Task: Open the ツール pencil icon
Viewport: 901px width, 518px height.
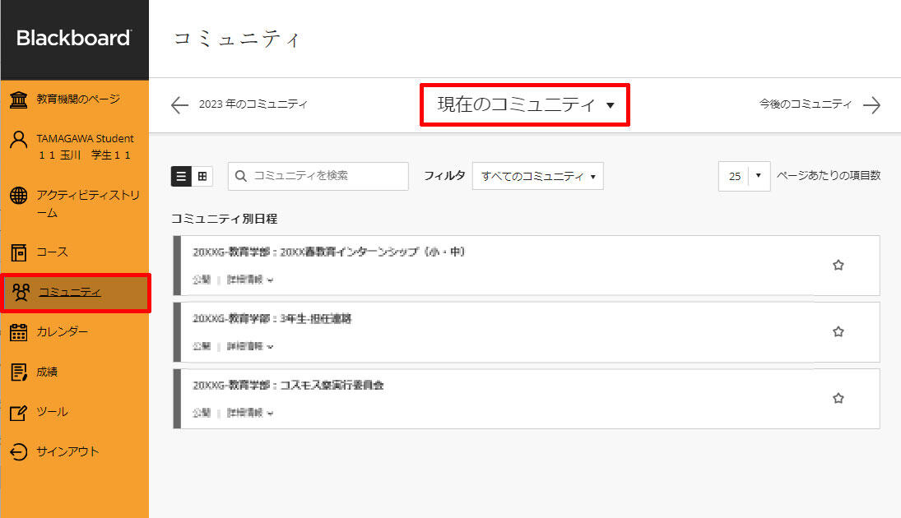Action: pos(18,412)
